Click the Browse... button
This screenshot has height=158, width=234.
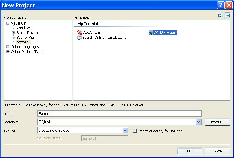pyautogui.click(x=217, y=122)
